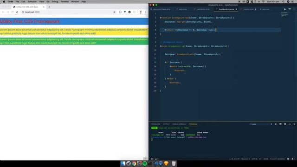Open Spotlight search in the menu bar
Image resolution: width=297 pixels, height=167 pixels.
tap(283, 1)
